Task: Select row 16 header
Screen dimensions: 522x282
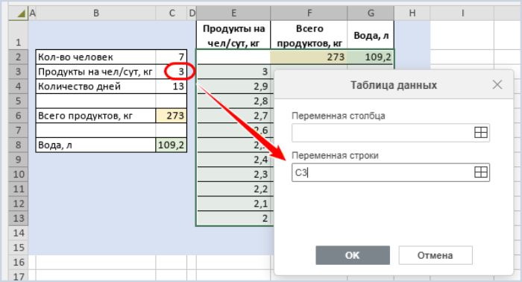Action: 18,262
